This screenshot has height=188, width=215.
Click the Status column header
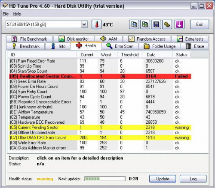181,55
